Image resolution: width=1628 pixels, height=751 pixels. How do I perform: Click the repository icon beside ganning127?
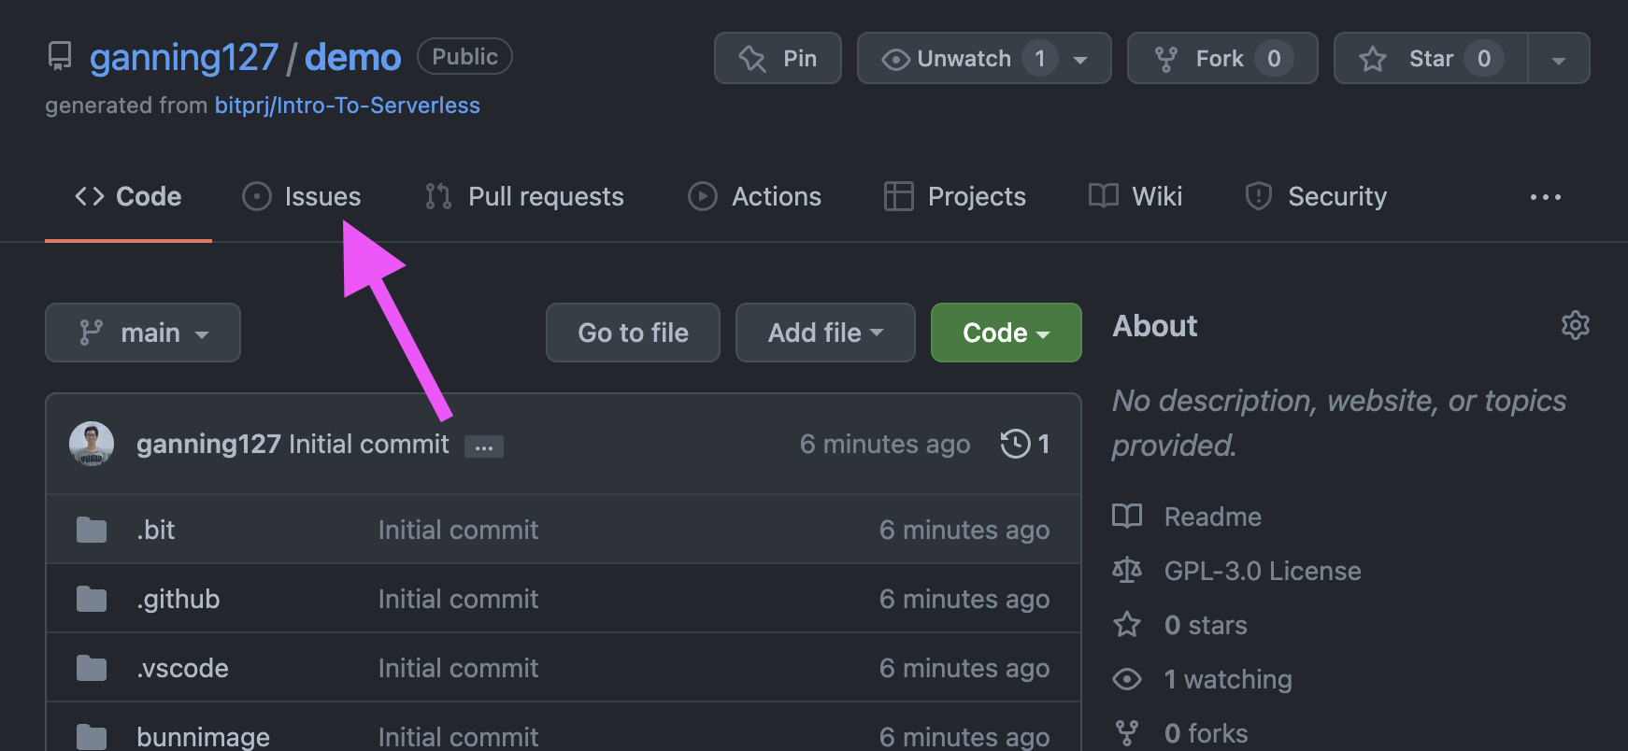(60, 57)
